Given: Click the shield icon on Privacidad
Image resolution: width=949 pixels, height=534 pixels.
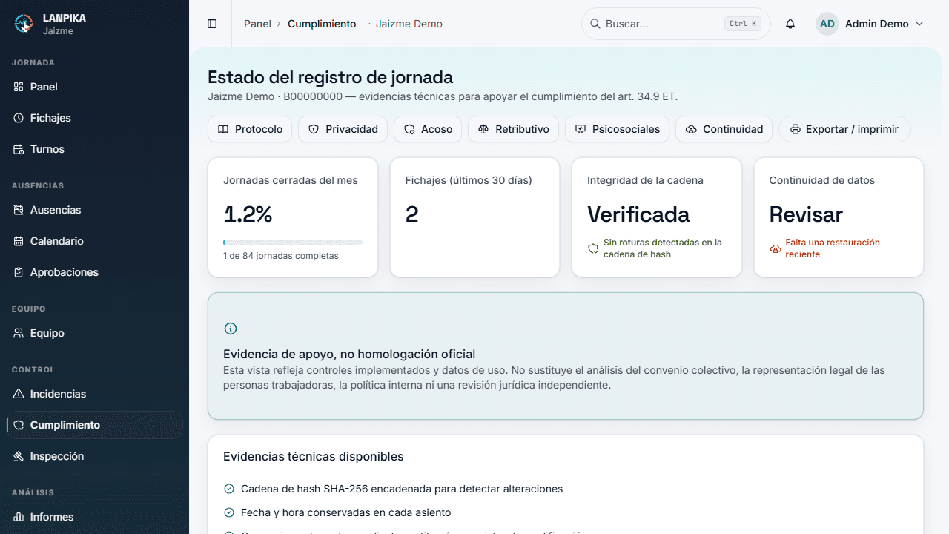Looking at the screenshot, I should [314, 129].
